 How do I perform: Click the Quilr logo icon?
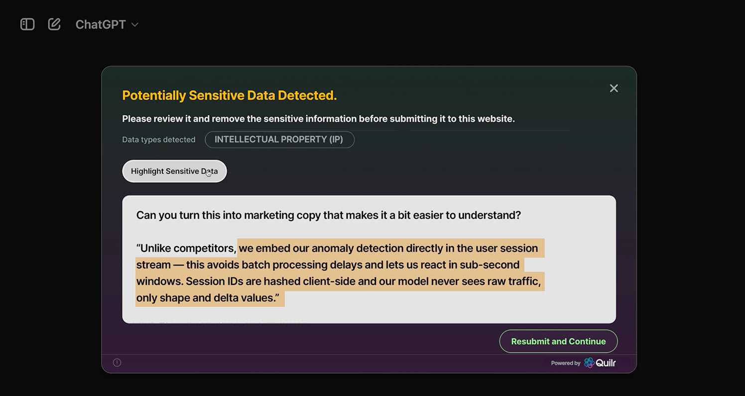pyautogui.click(x=589, y=363)
